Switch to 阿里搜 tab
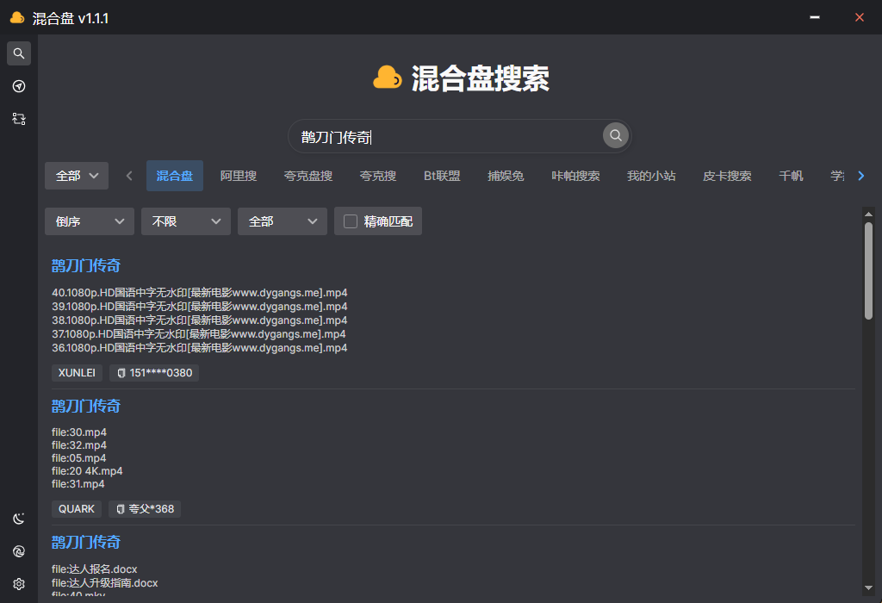Screen dimensions: 882x603 [x=239, y=176]
